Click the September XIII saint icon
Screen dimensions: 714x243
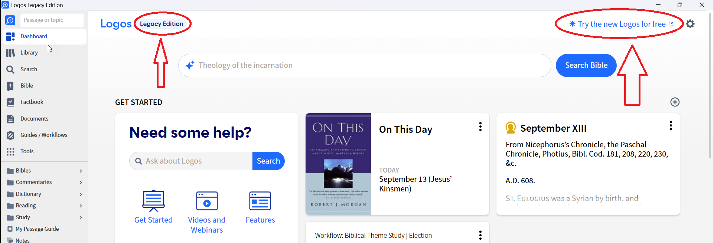511,128
